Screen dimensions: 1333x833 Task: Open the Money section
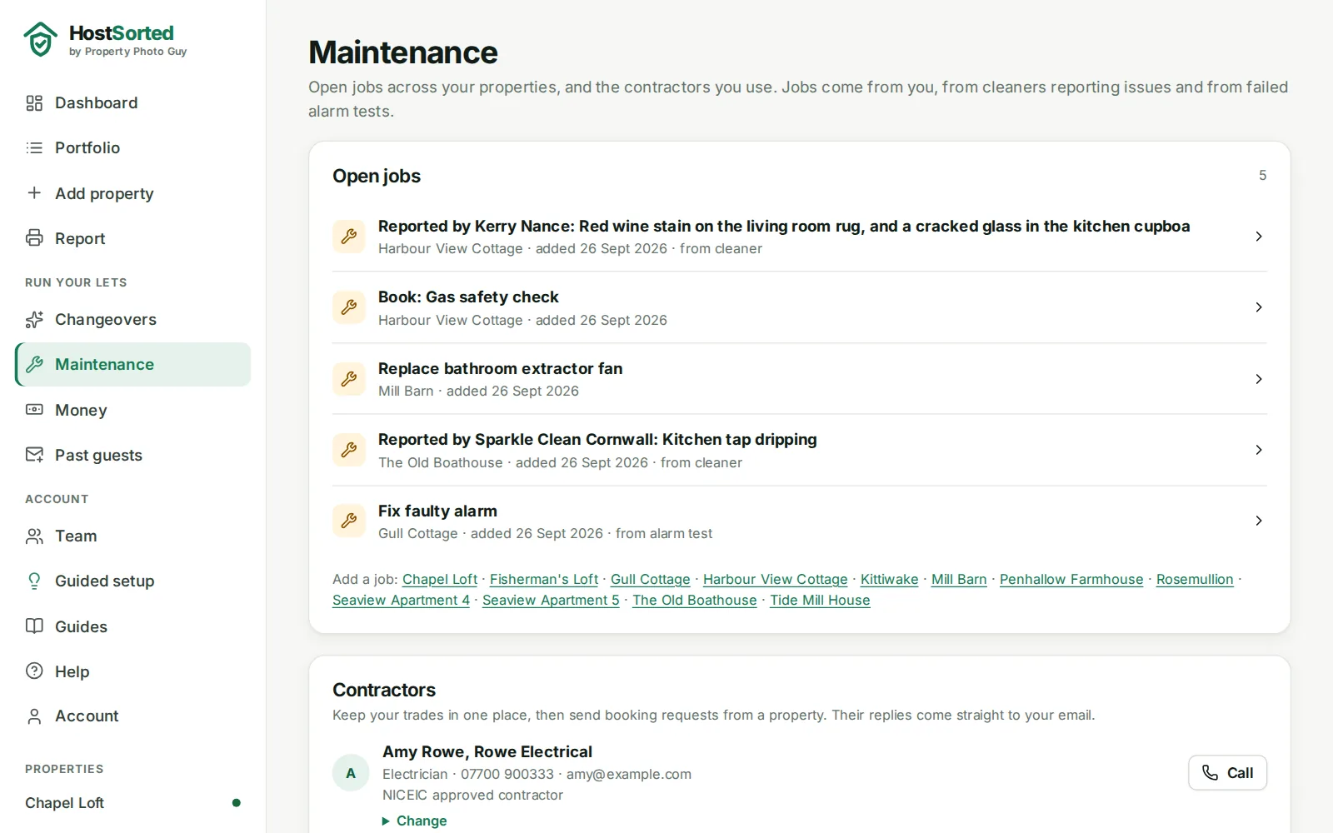click(x=133, y=410)
